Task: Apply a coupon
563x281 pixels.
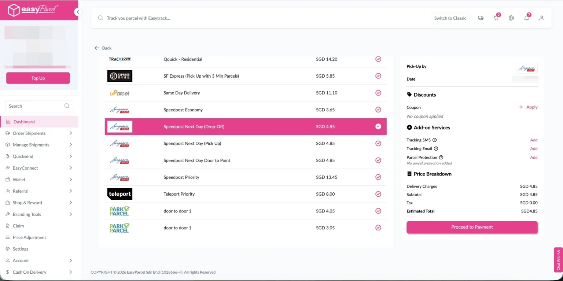Action: click(x=528, y=107)
